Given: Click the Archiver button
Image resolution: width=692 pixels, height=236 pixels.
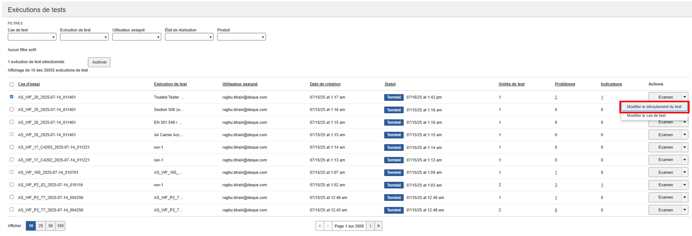Looking at the screenshot, I should pyautogui.click(x=99, y=62).
